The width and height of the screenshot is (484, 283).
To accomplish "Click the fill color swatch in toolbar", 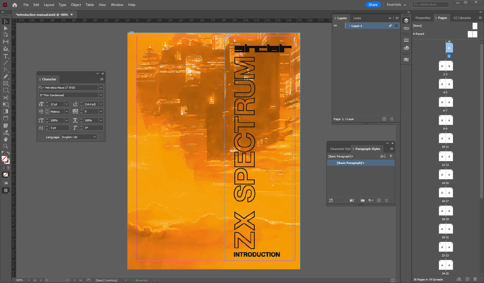I will 4,159.
